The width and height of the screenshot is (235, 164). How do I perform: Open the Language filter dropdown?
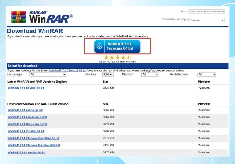click(48, 75)
